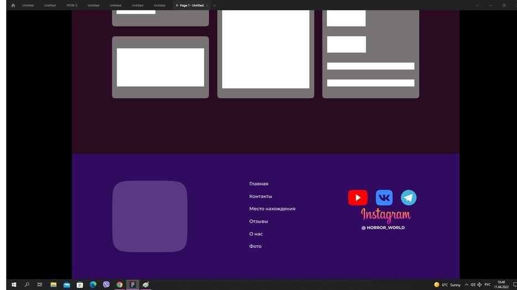Screen dimensions: 517x290
Task: Open Viber from the taskbar
Action: tap(106, 284)
